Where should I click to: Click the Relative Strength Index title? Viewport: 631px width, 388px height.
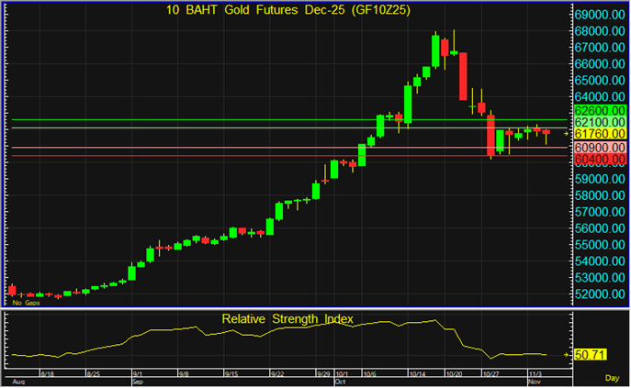[x=287, y=319]
